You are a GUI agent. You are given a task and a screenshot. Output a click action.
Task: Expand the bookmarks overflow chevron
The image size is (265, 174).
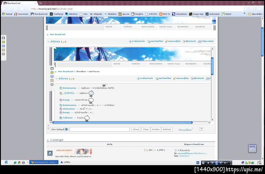tap(244, 14)
